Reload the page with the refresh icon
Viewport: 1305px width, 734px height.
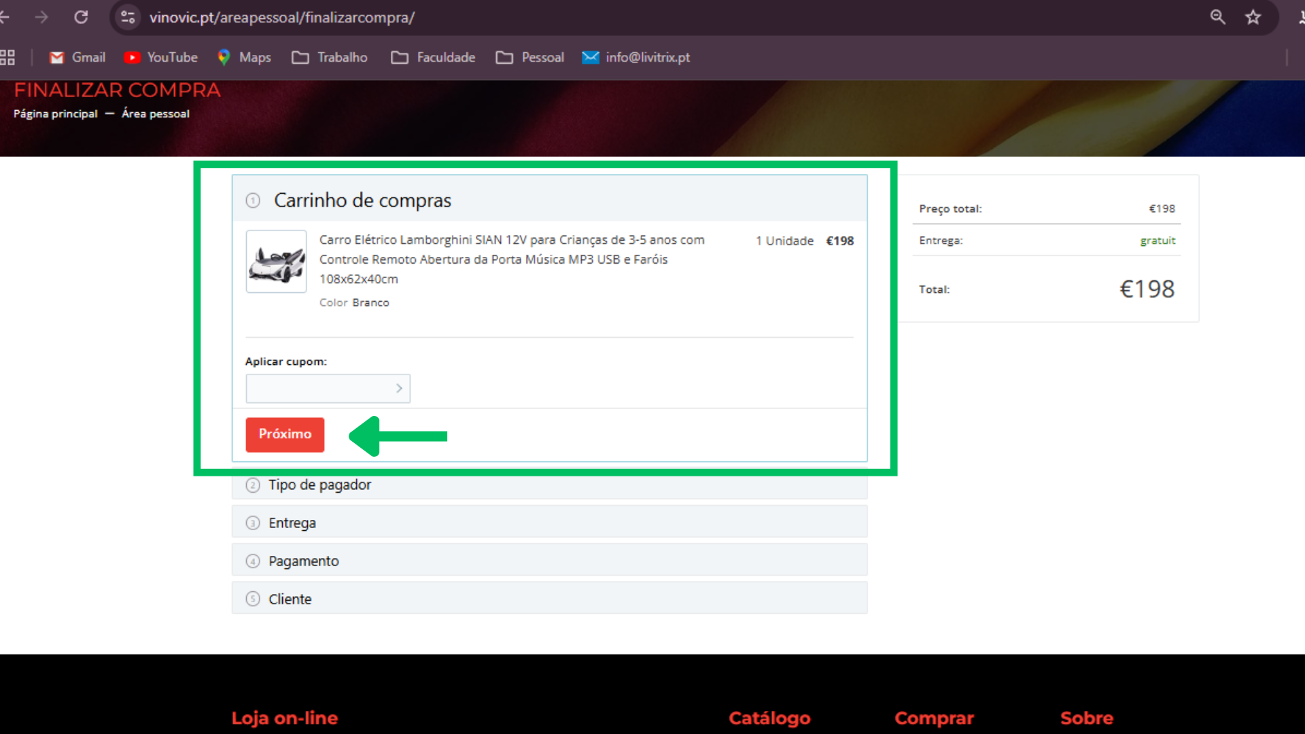coord(81,17)
